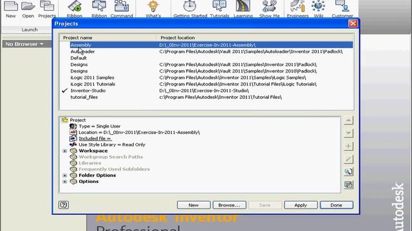Viewport: 412px width, 231px height.
Task: Click the Exercise-In-2011-Studio location path
Action: pyautogui.click(x=204, y=90)
